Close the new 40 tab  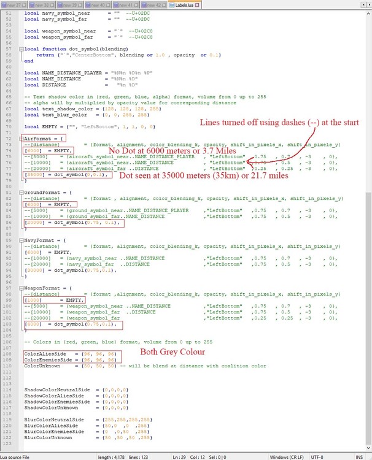click(108, 5)
